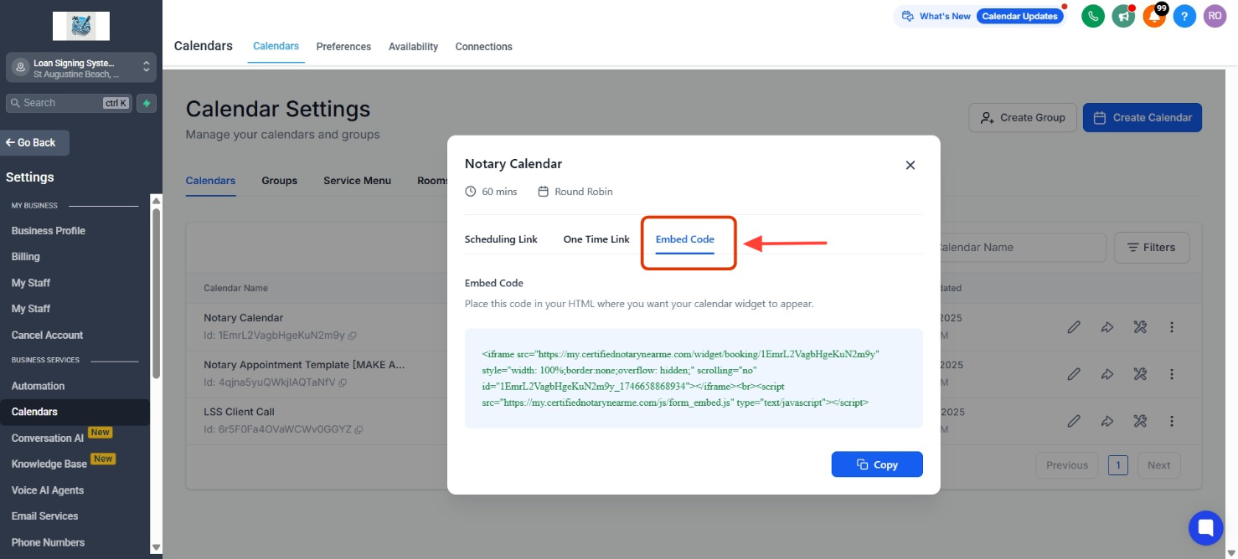Select the Calendars top navigation tab

(x=276, y=46)
